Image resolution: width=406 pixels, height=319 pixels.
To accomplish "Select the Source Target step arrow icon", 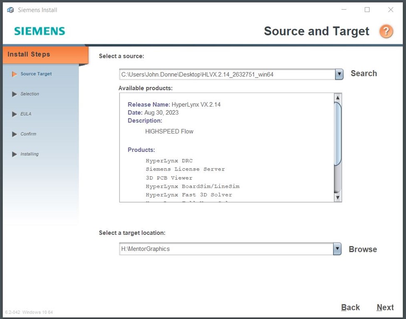I will click(15, 74).
